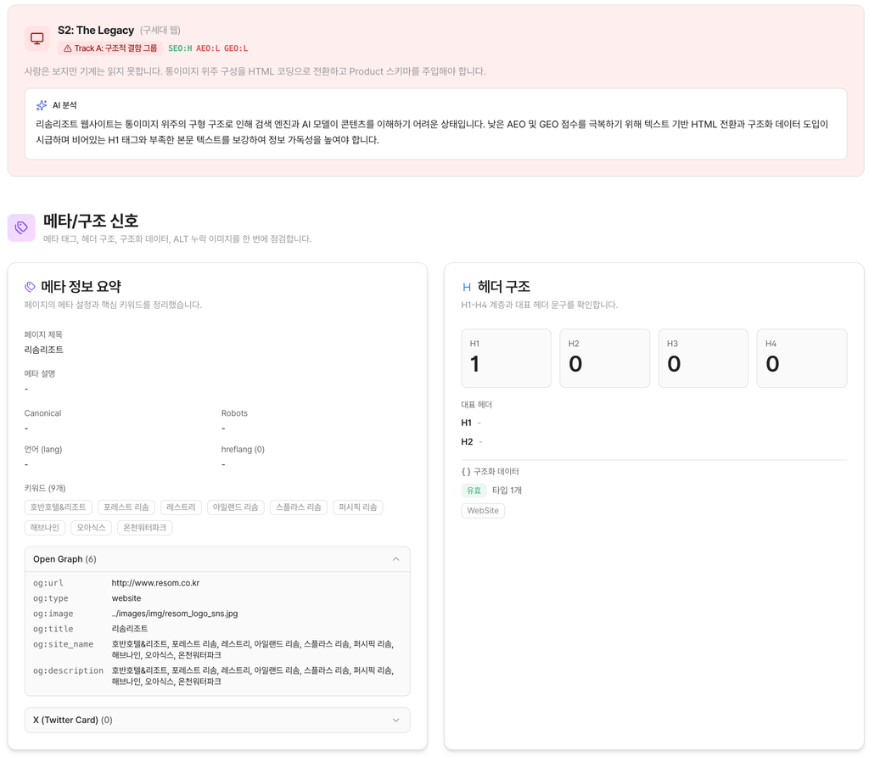Click the Robots label
This screenshot has height=757, width=869.
[x=234, y=413]
